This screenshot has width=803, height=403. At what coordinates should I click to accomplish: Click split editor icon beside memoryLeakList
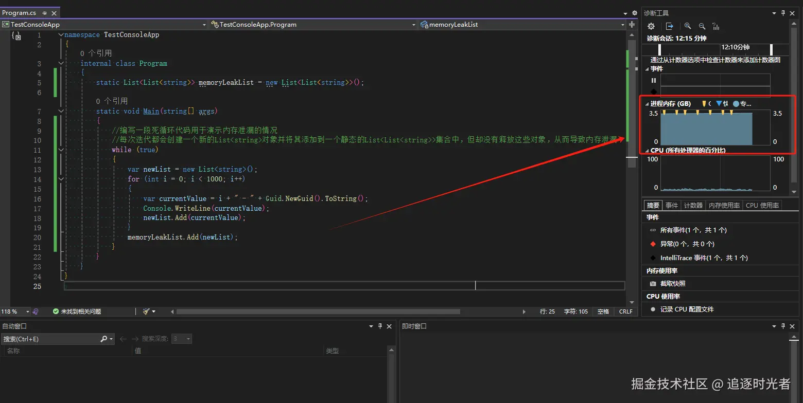pyautogui.click(x=633, y=24)
